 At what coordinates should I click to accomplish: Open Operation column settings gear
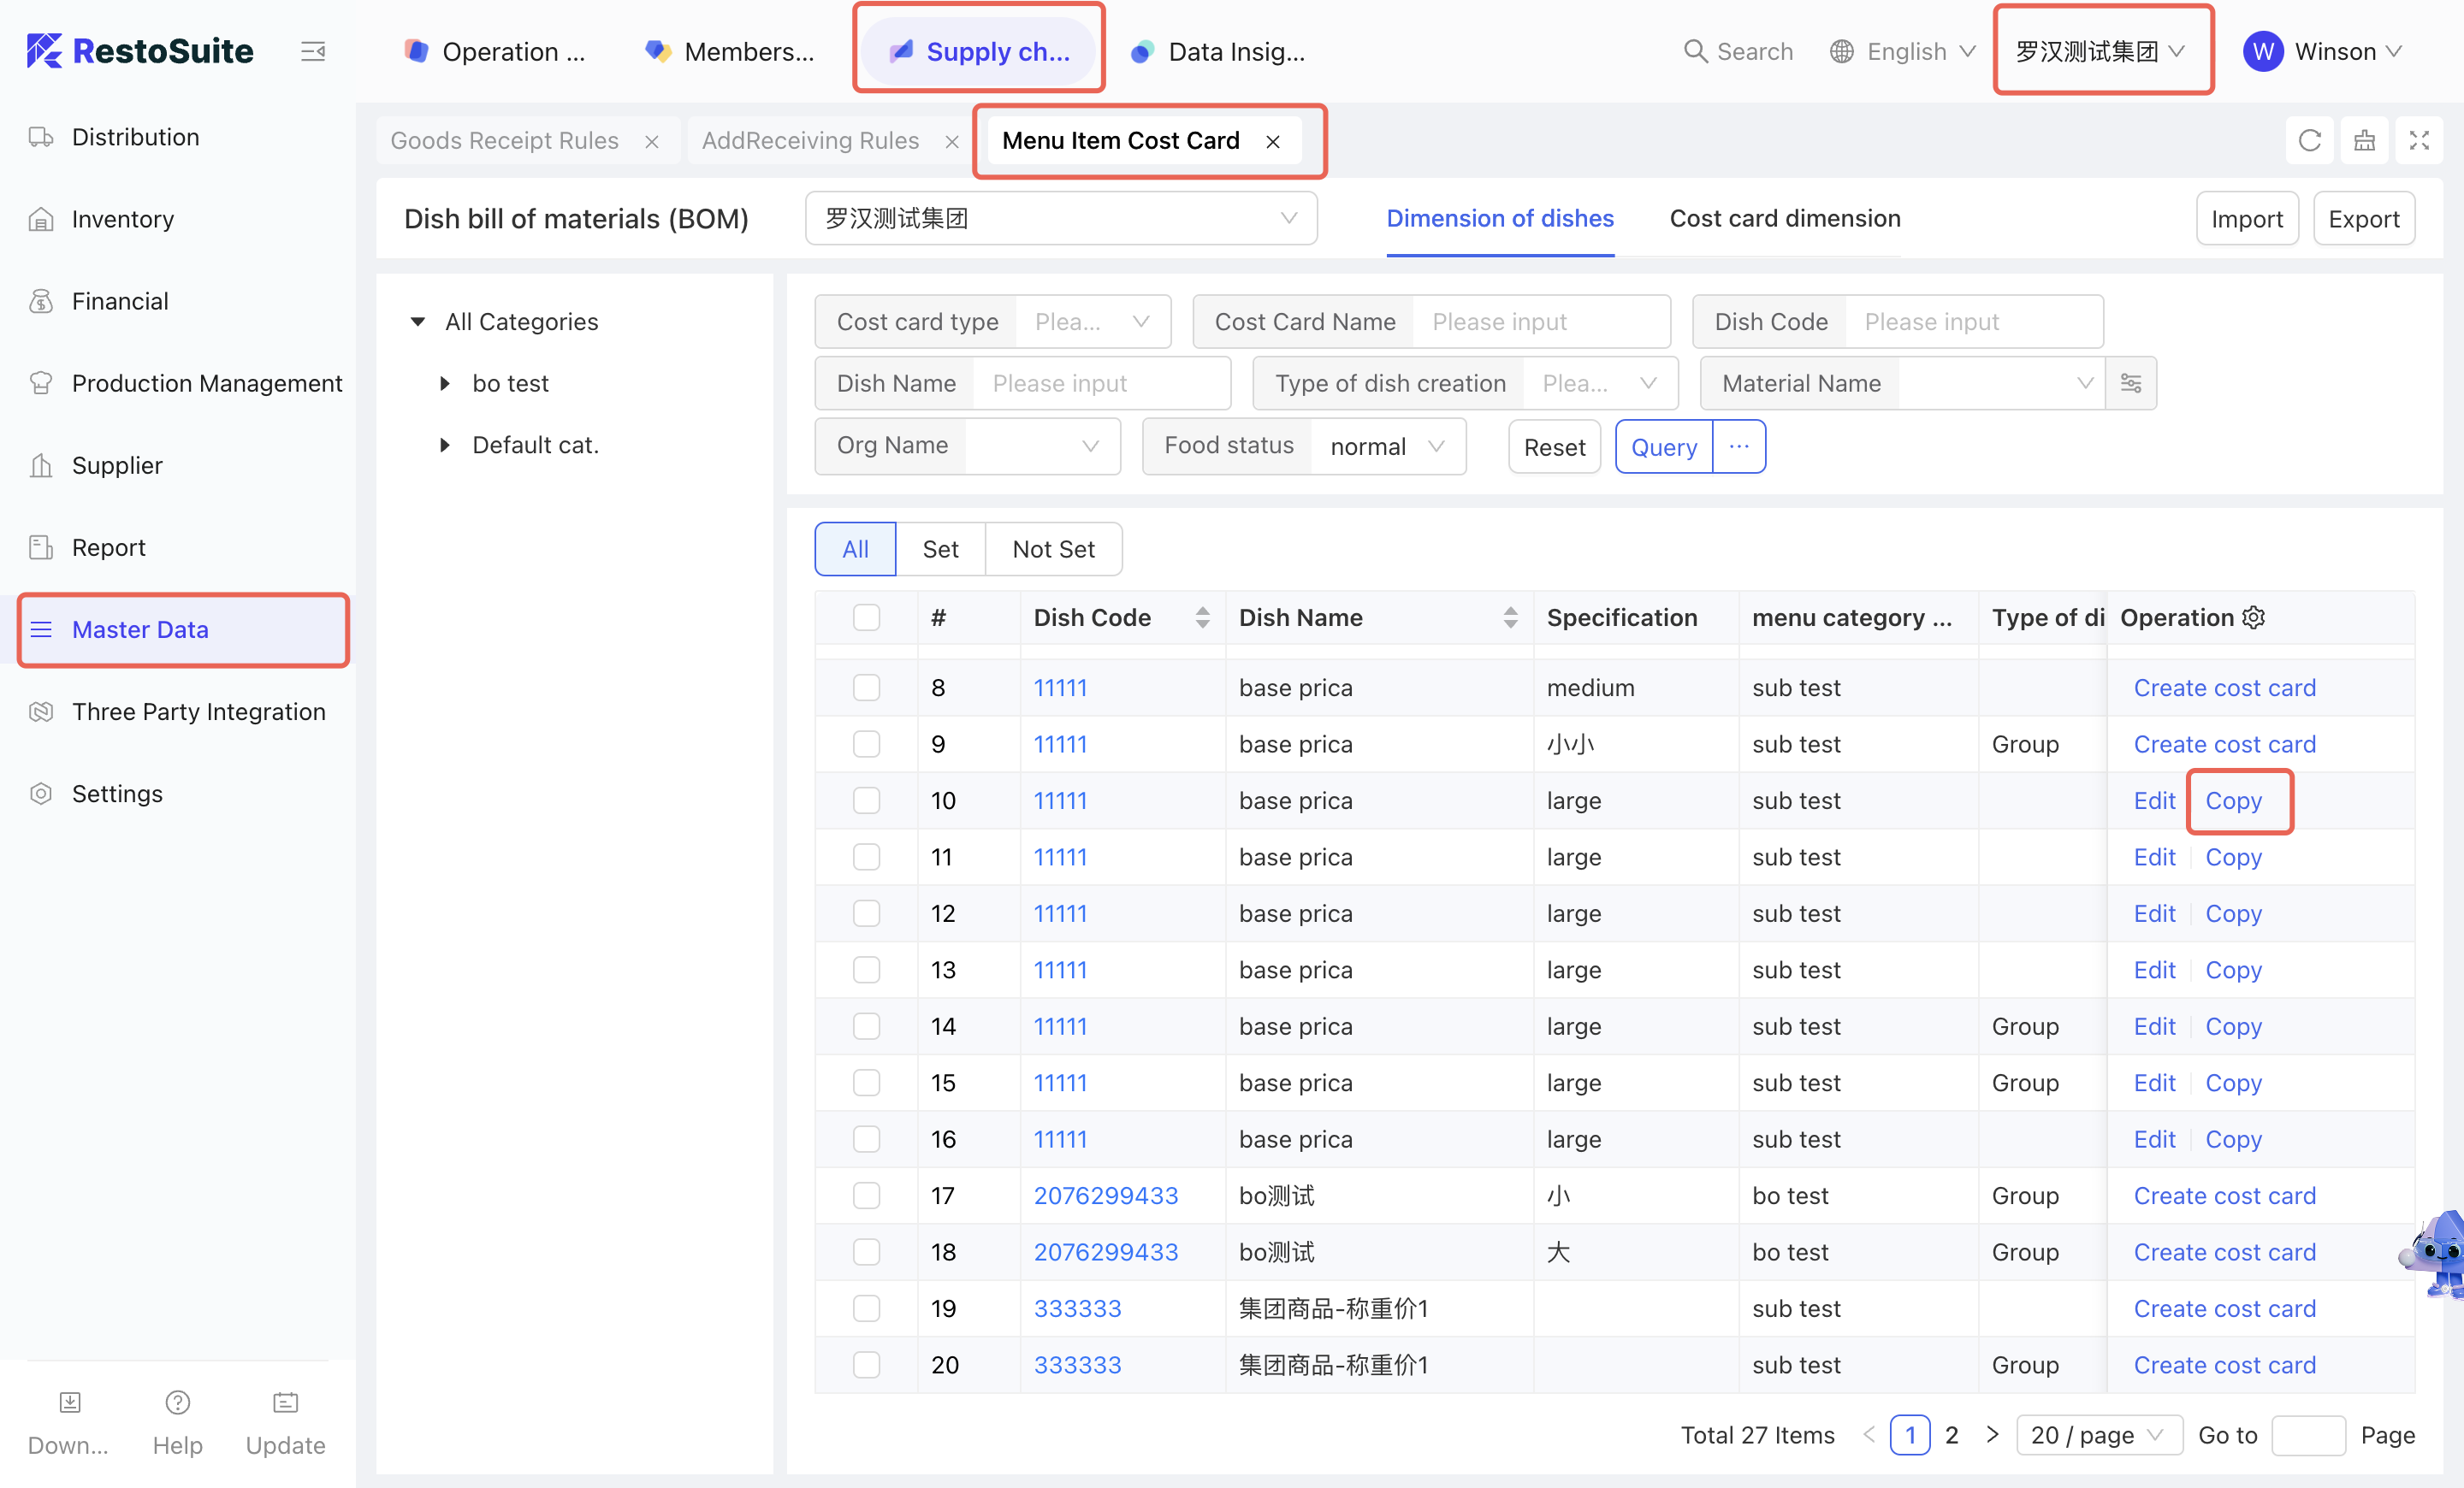(2254, 617)
